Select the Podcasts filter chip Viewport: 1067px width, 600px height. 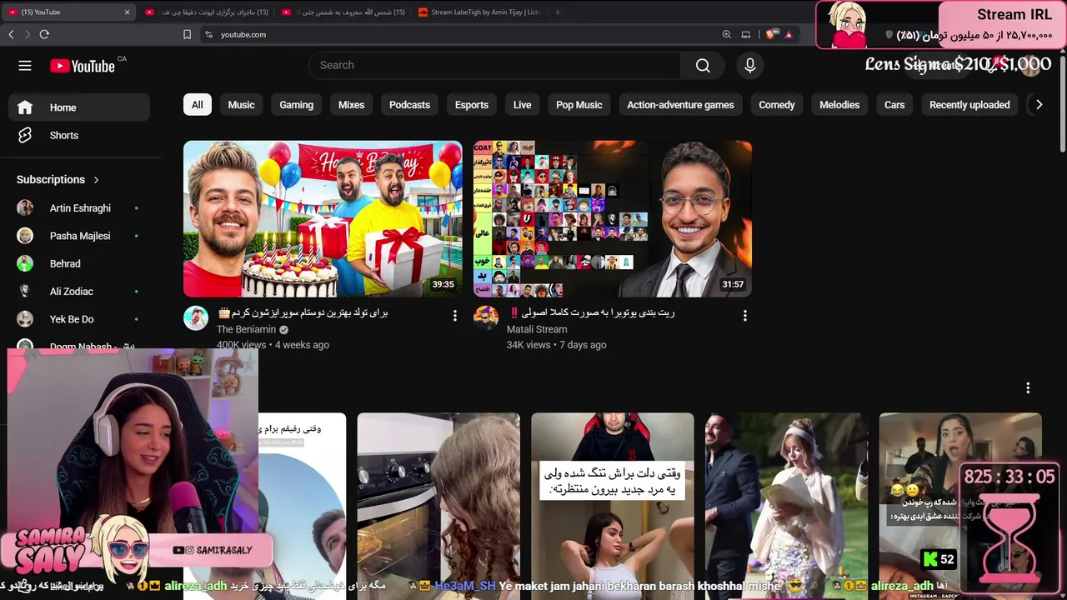pyautogui.click(x=409, y=105)
